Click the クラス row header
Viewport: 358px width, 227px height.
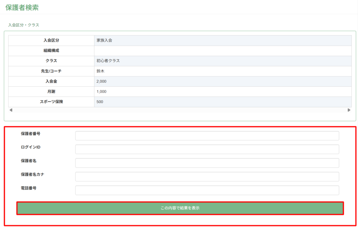51,61
